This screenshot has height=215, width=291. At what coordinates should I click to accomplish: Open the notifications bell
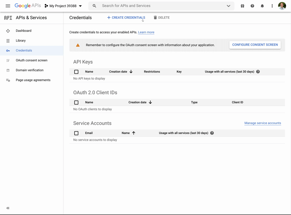point(262,6)
